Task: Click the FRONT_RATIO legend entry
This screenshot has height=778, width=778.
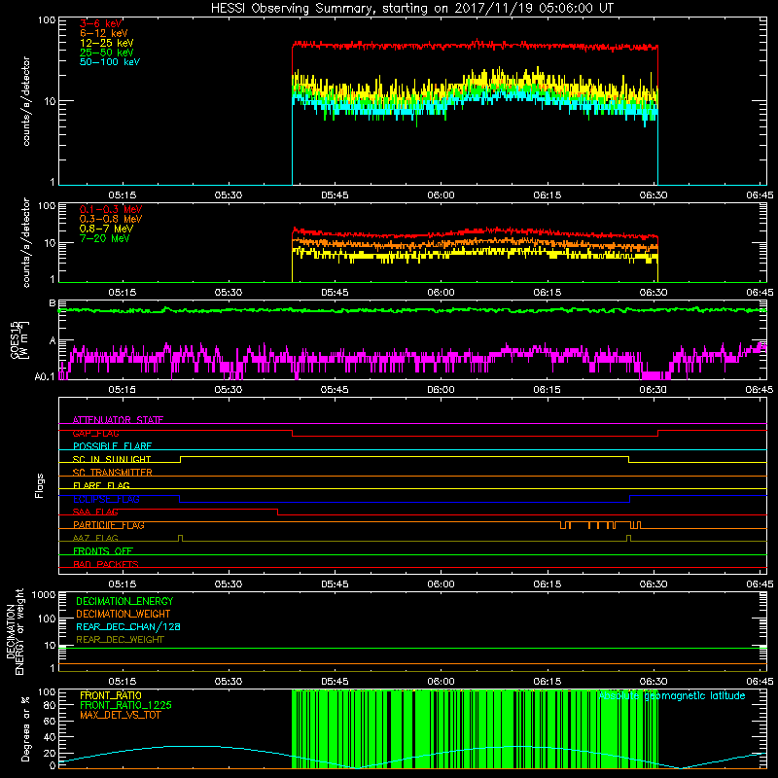Action: pyautogui.click(x=111, y=695)
